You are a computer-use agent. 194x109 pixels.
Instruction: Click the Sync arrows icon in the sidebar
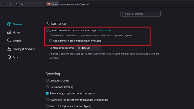pos(9,57)
